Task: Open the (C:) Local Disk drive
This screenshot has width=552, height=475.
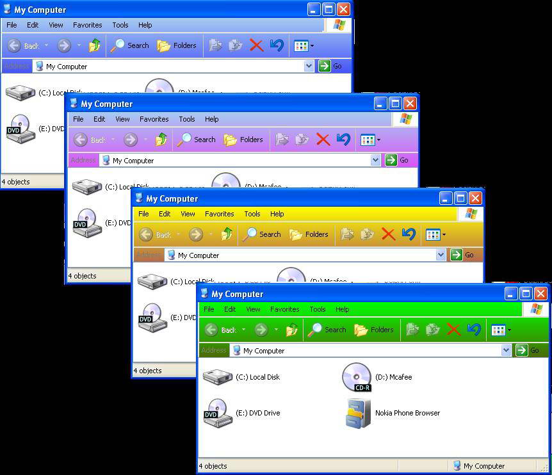Action: point(218,377)
